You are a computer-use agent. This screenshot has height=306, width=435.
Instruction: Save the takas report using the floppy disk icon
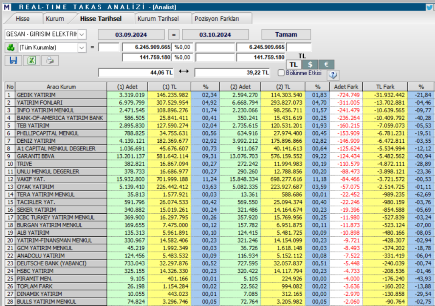pos(13,61)
